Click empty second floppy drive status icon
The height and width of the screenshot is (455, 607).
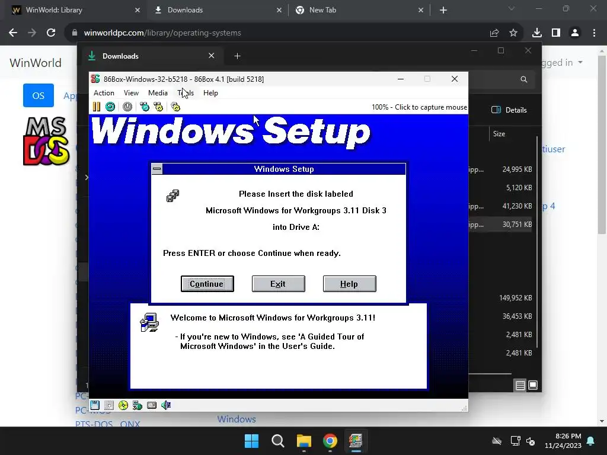pos(109,405)
